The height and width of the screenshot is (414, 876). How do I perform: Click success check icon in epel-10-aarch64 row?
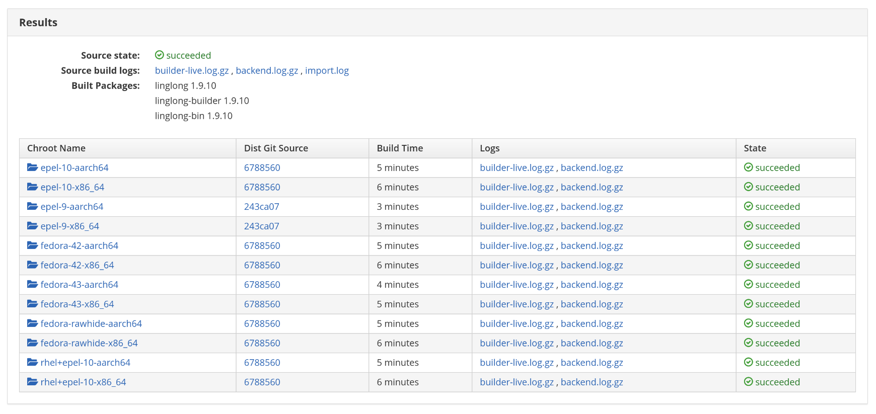tap(749, 168)
